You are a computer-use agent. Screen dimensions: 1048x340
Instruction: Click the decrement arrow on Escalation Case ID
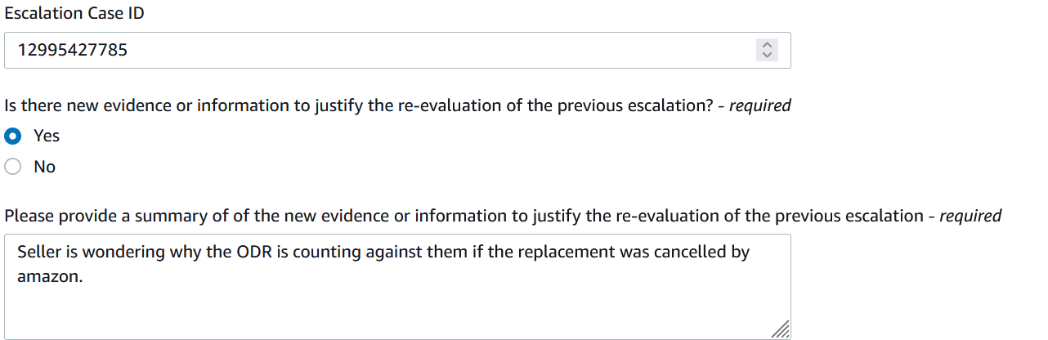766,56
